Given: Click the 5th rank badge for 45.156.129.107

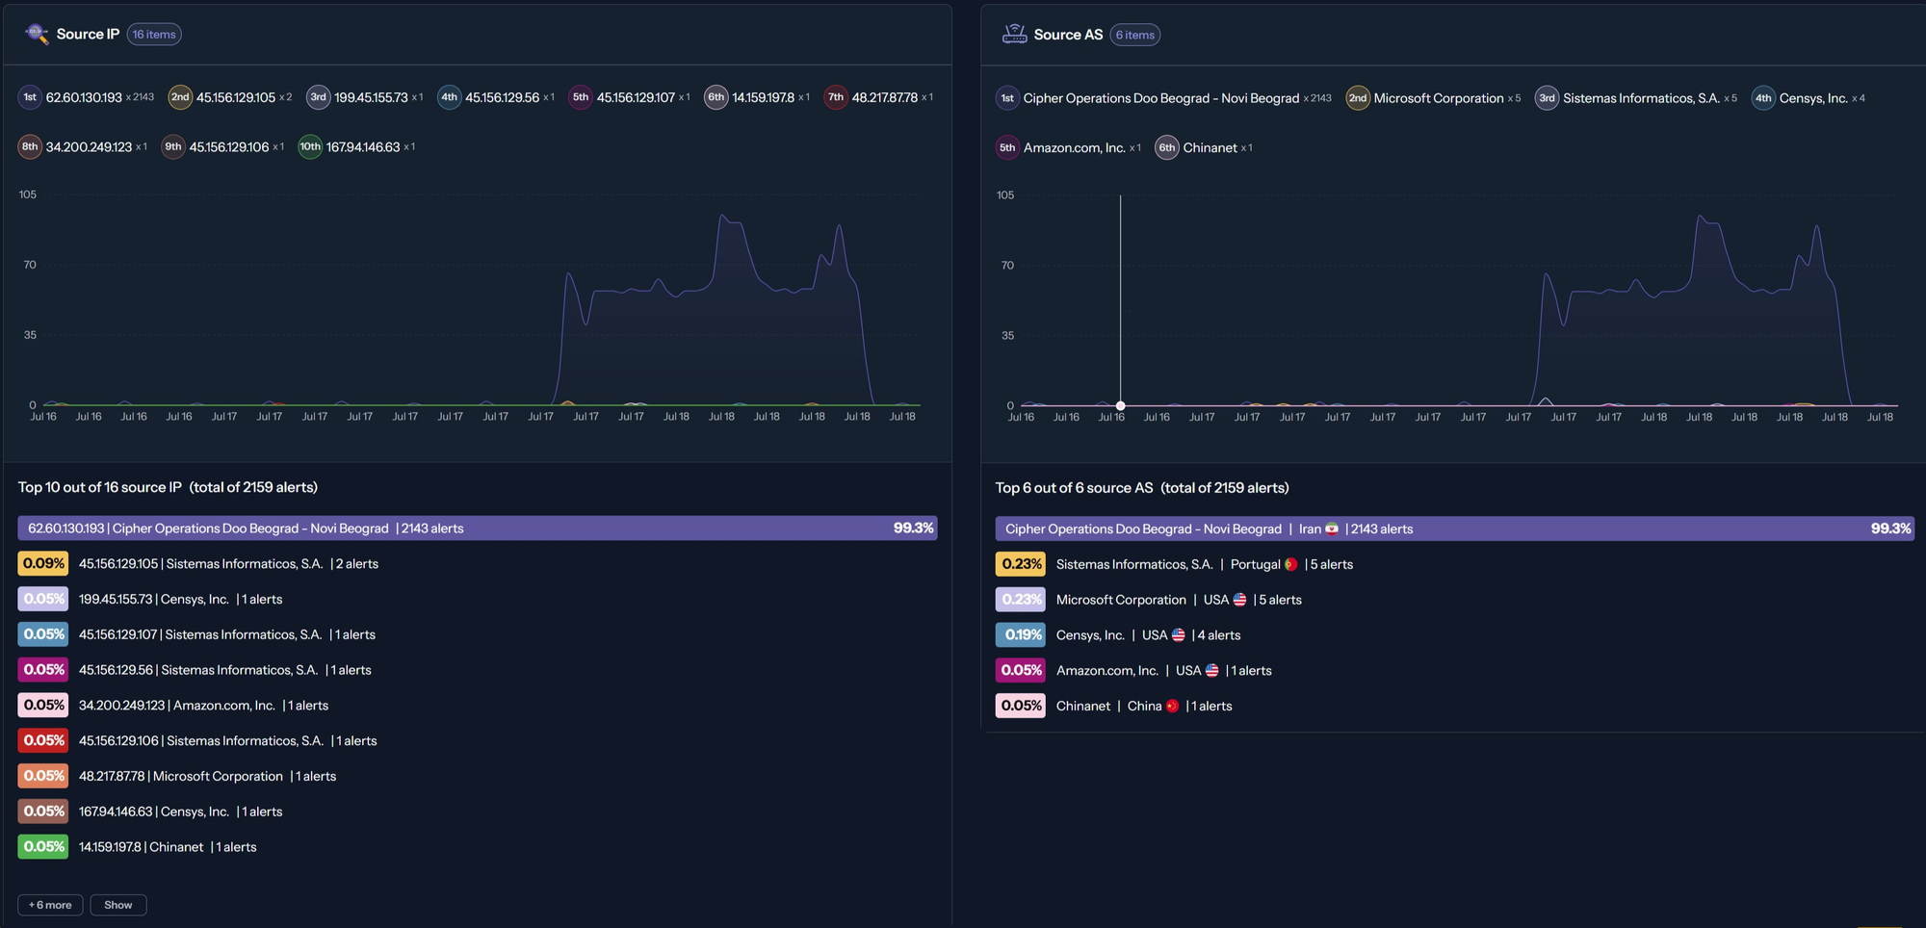Looking at the screenshot, I should [x=581, y=97].
